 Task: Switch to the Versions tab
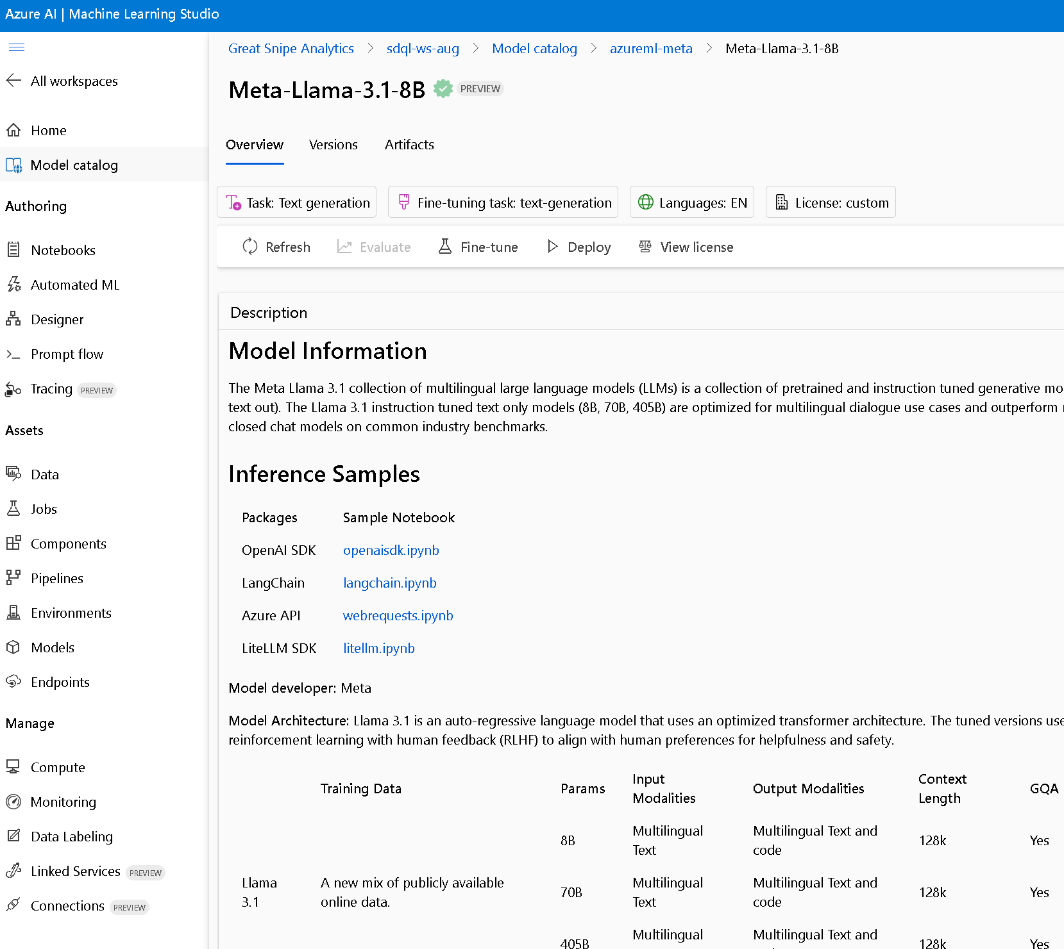(334, 145)
